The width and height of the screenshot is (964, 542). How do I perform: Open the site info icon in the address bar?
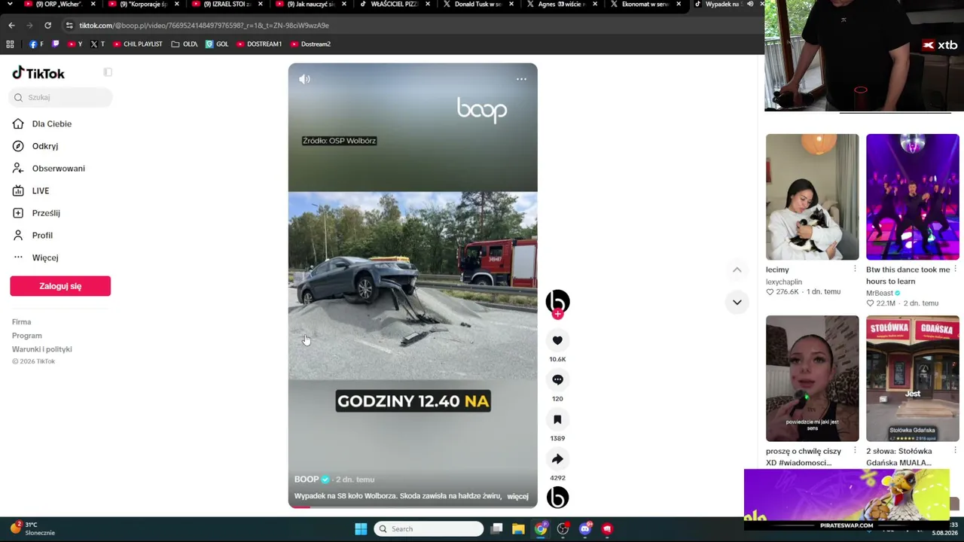click(x=69, y=26)
